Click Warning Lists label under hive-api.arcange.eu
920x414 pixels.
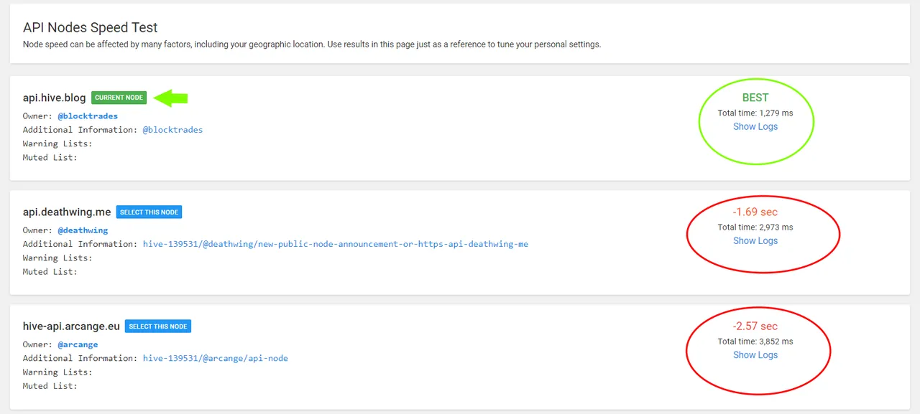(57, 372)
